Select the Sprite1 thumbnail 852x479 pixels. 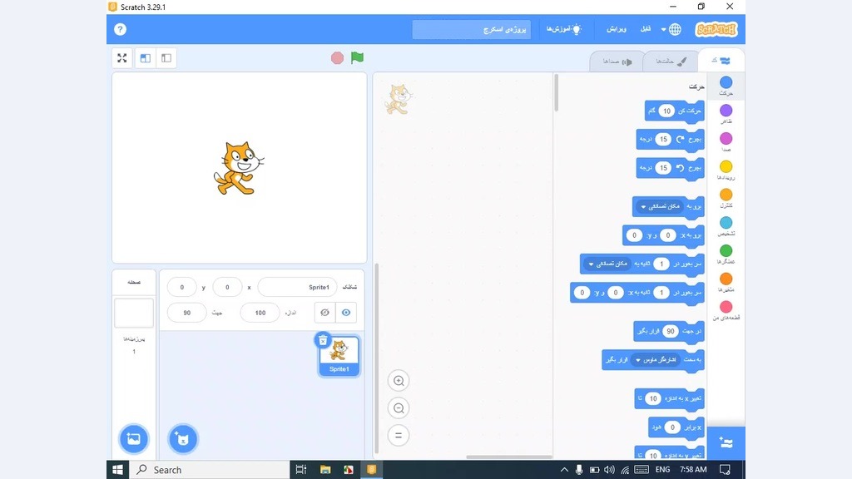339,356
